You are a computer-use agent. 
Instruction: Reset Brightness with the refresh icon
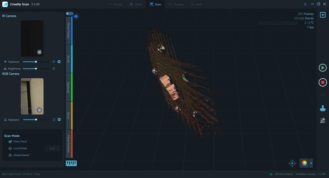click(54, 69)
